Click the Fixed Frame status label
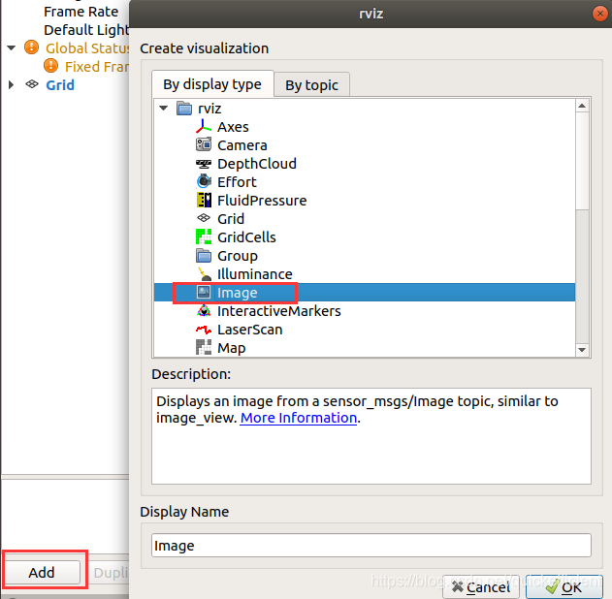This screenshot has width=612, height=599. pyautogui.click(x=97, y=67)
